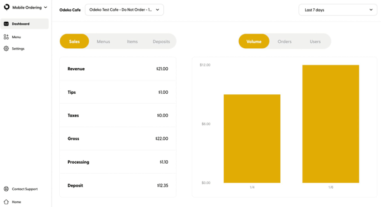Switch to the Deposits tab
The image size is (381, 207).
161,42
